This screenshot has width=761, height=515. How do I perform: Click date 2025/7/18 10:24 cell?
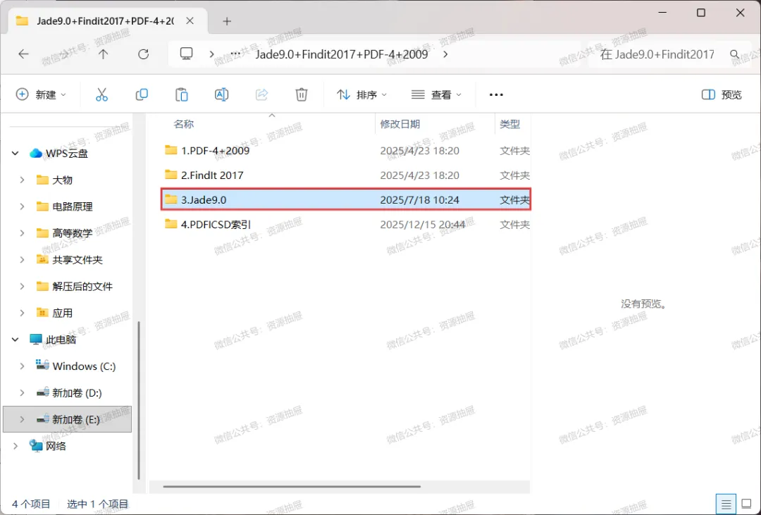coord(419,200)
